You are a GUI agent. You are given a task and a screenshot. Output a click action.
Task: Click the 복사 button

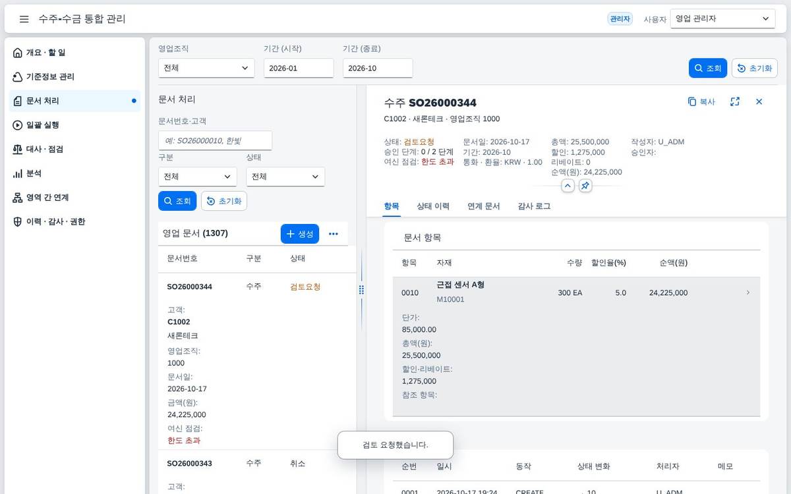click(701, 101)
